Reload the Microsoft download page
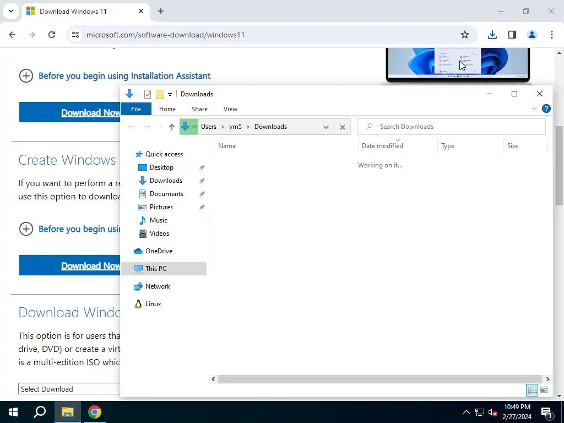Screen dimensions: 564x423 point(52,35)
